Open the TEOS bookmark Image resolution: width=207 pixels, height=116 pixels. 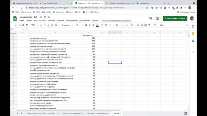pyautogui.click(x=16, y=12)
